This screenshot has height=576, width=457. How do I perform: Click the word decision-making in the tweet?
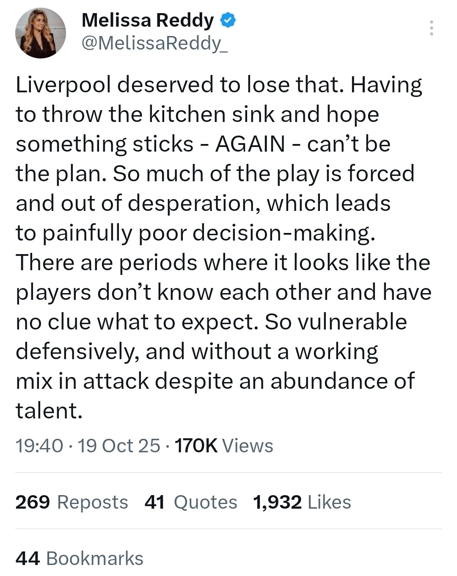tap(284, 233)
